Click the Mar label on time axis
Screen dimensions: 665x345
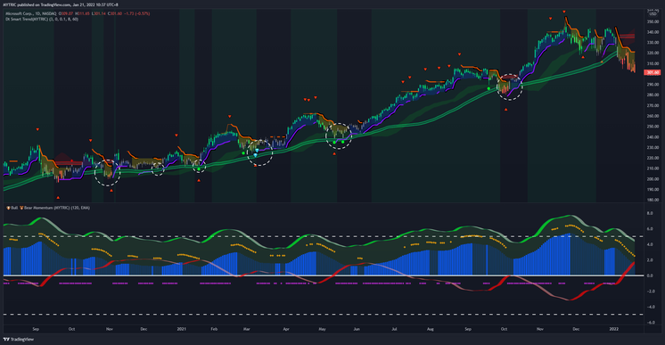pos(246,329)
